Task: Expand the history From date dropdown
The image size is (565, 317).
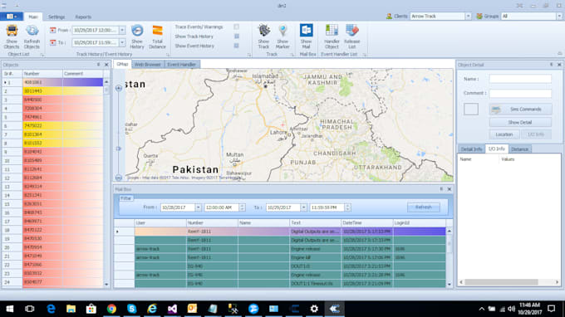Action: pyautogui.click(x=122, y=30)
